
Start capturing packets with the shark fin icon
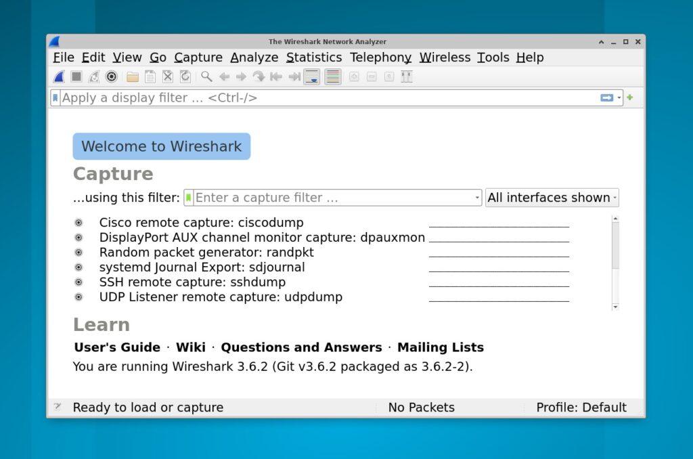(x=60, y=77)
